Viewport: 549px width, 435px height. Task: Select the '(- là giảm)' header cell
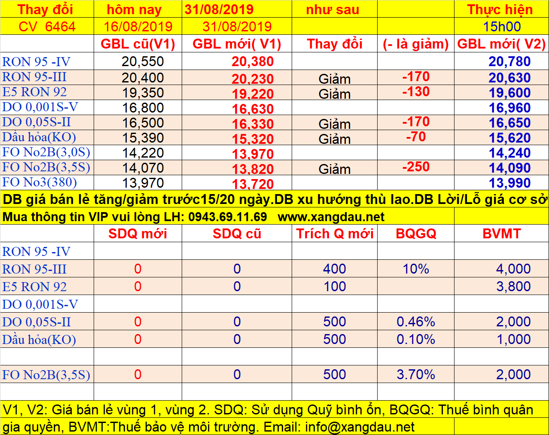coord(416,44)
